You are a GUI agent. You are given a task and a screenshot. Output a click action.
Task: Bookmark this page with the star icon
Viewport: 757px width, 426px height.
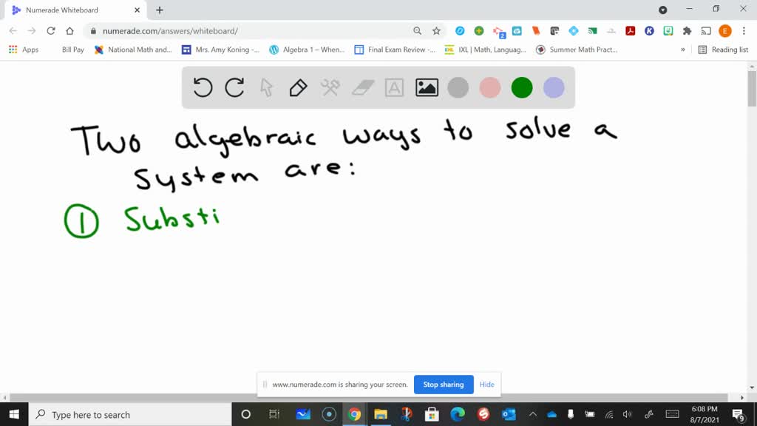pyautogui.click(x=436, y=32)
